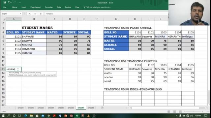Viewport: 211px width, 118px height.
Task: Open the Formulas ribbon tab
Action: point(49,7)
